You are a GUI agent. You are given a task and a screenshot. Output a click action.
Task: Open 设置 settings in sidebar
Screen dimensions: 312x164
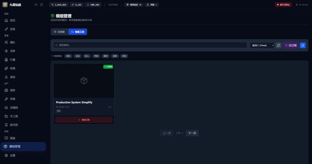pyautogui.click(x=12, y=155)
